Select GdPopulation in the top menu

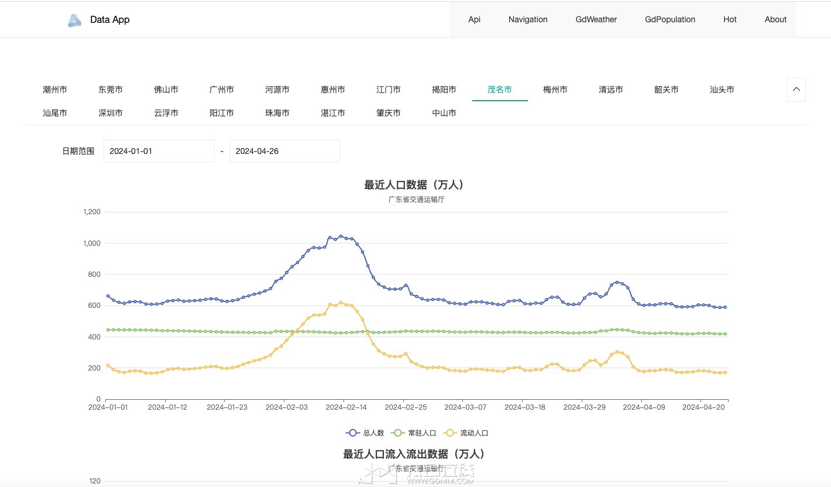tap(670, 19)
